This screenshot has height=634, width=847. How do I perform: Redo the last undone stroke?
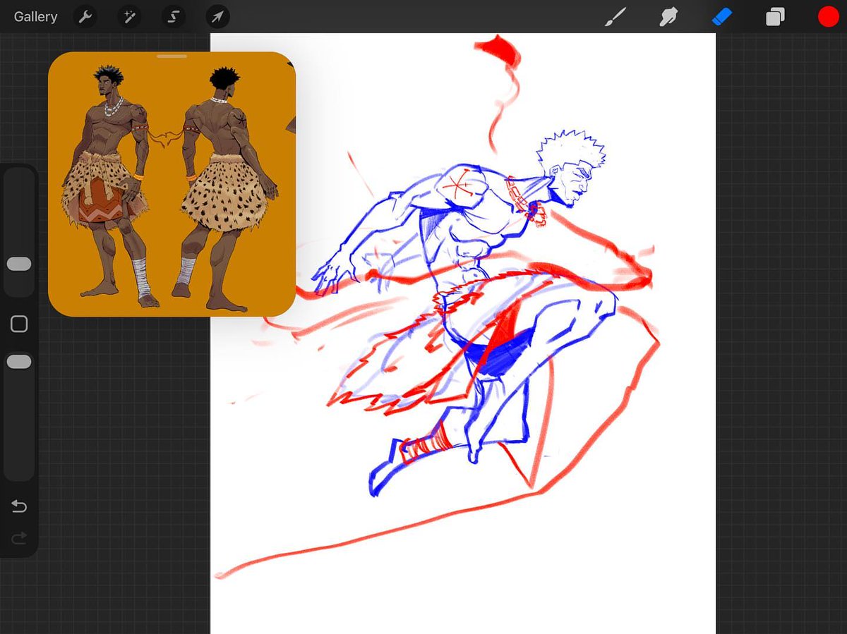[x=19, y=538]
